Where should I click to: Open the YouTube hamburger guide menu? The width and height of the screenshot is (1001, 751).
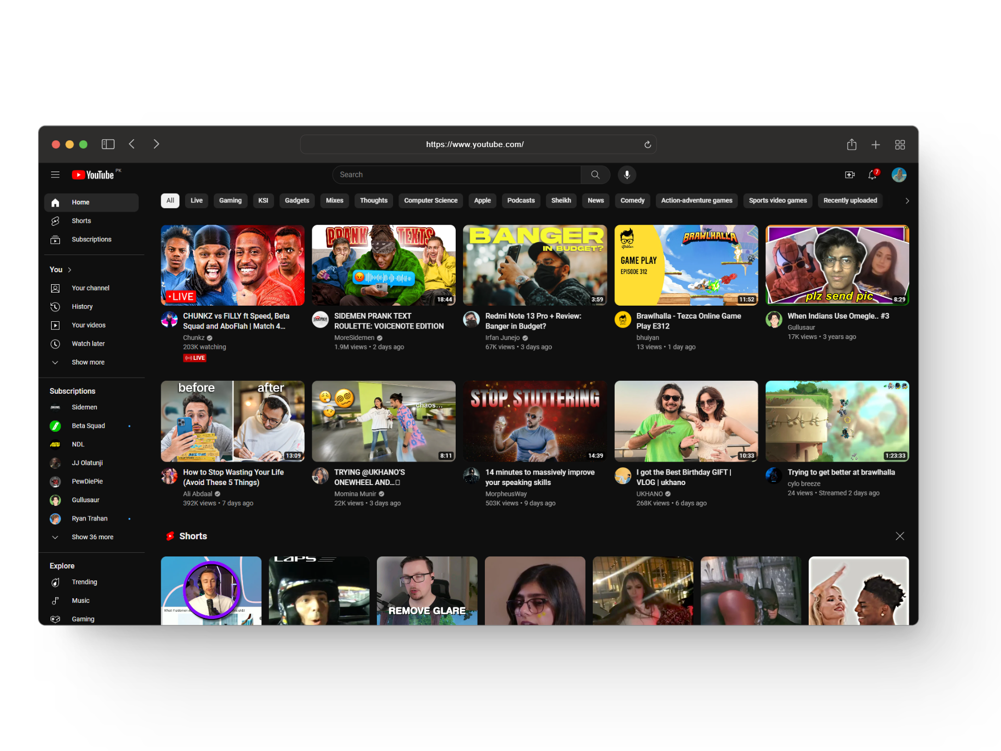(x=55, y=175)
